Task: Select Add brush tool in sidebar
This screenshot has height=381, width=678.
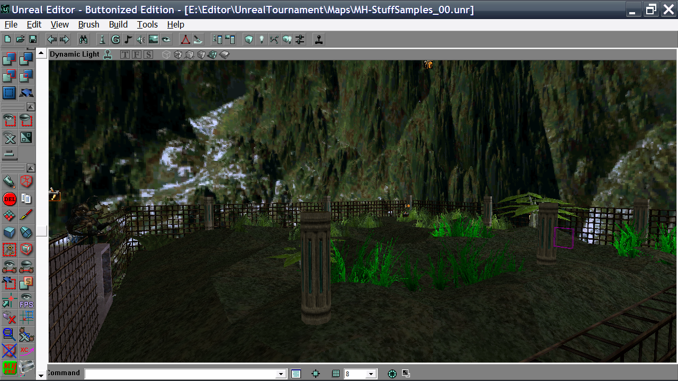Action: 9,59
